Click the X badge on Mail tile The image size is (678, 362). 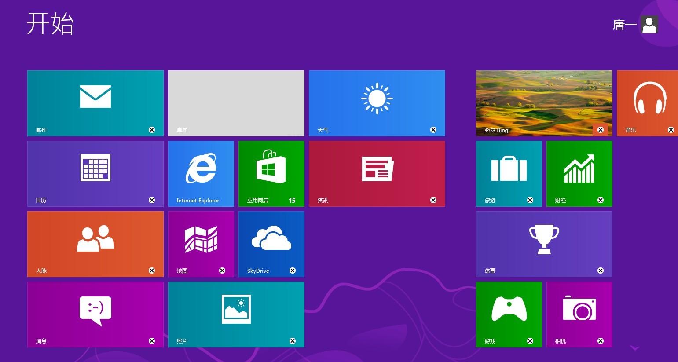152,130
